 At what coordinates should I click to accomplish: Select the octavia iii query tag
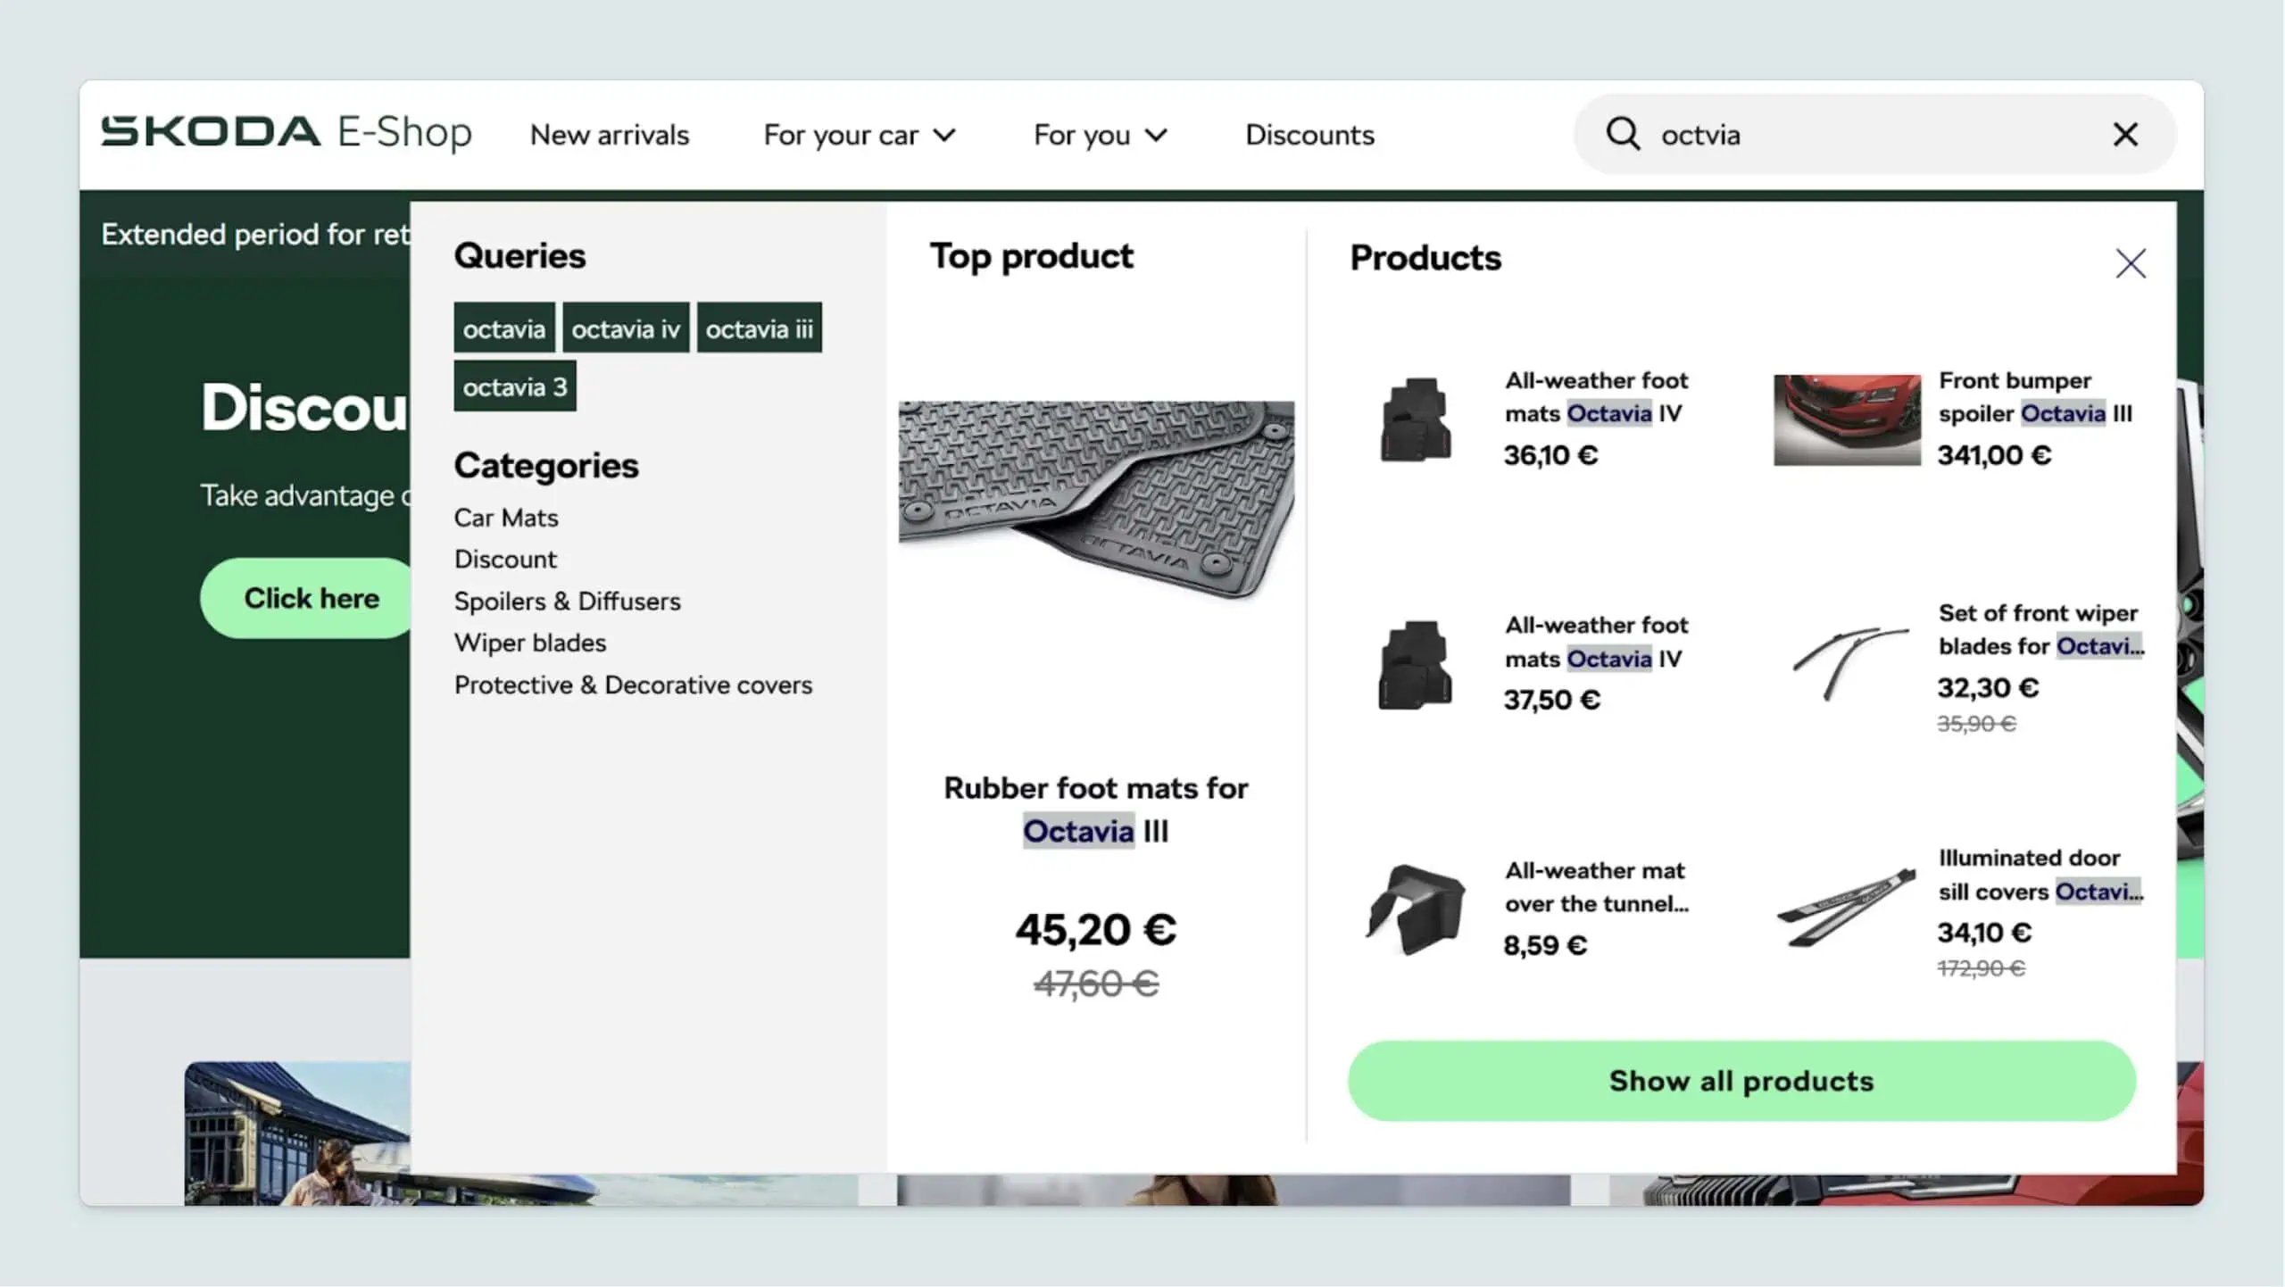(759, 328)
